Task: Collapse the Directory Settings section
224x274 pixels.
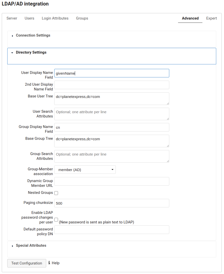Action: pyautogui.click(x=31, y=52)
